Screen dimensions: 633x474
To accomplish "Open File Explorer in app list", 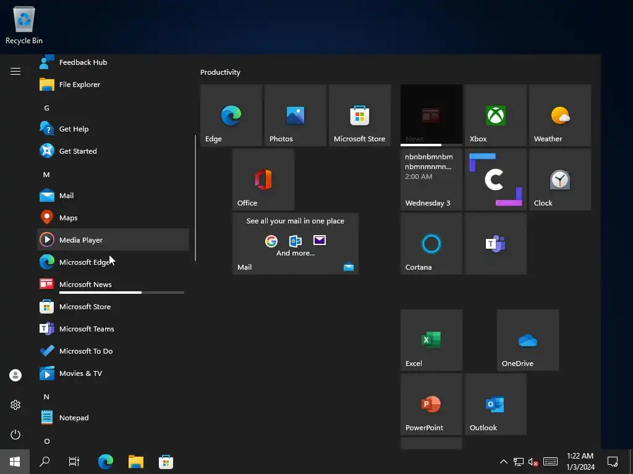I will pyautogui.click(x=113, y=84).
